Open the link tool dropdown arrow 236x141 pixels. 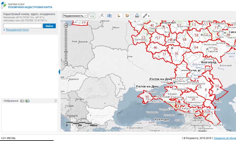[149, 16]
